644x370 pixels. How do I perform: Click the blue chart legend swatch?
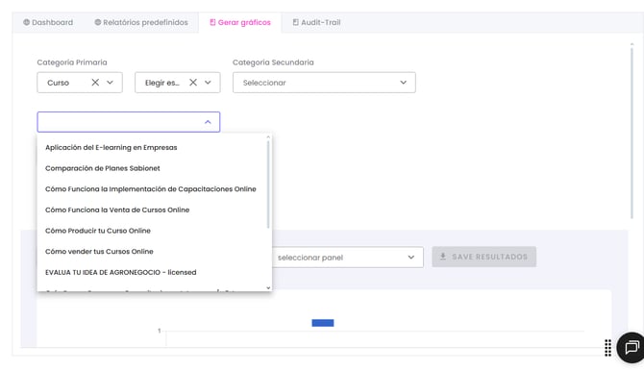point(323,323)
